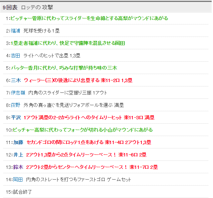This screenshot has width=213, height=198.
Task: Open the 三木 player link in line 6
Action: click(16, 80)
